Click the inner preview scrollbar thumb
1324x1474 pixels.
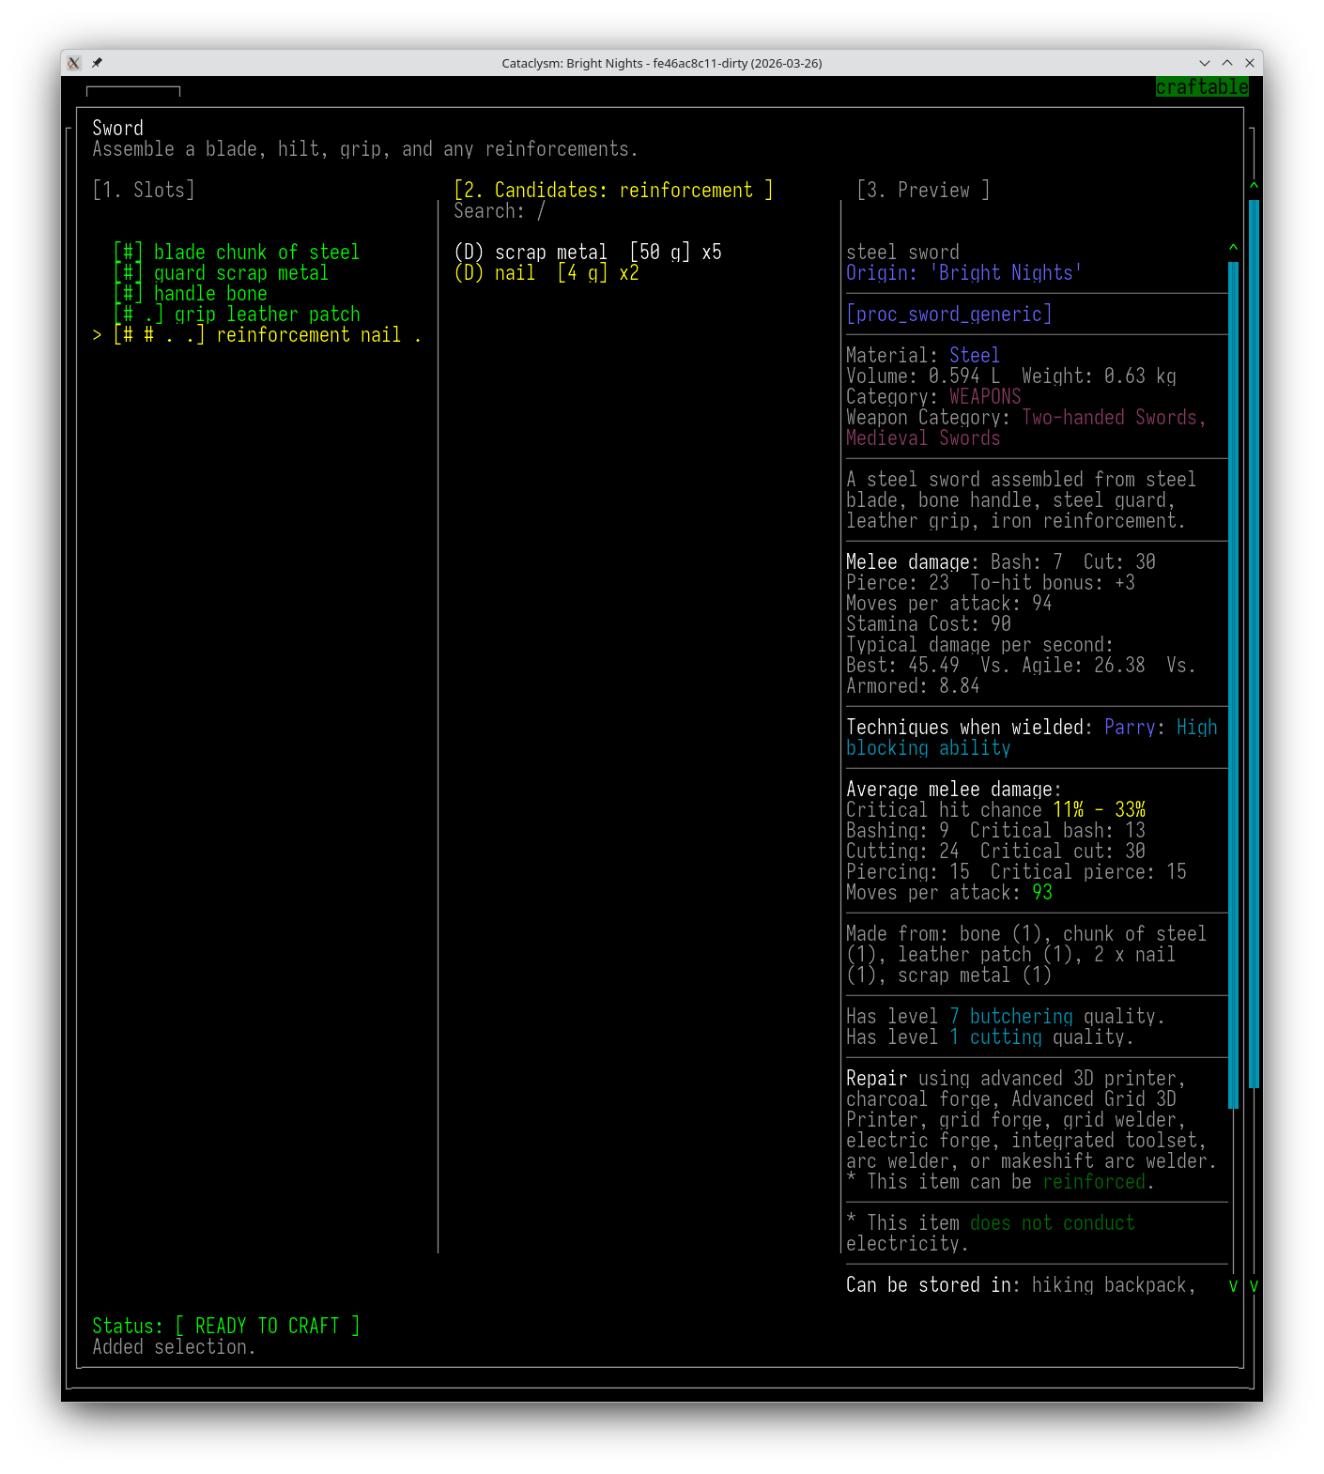[x=1233, y=685]
